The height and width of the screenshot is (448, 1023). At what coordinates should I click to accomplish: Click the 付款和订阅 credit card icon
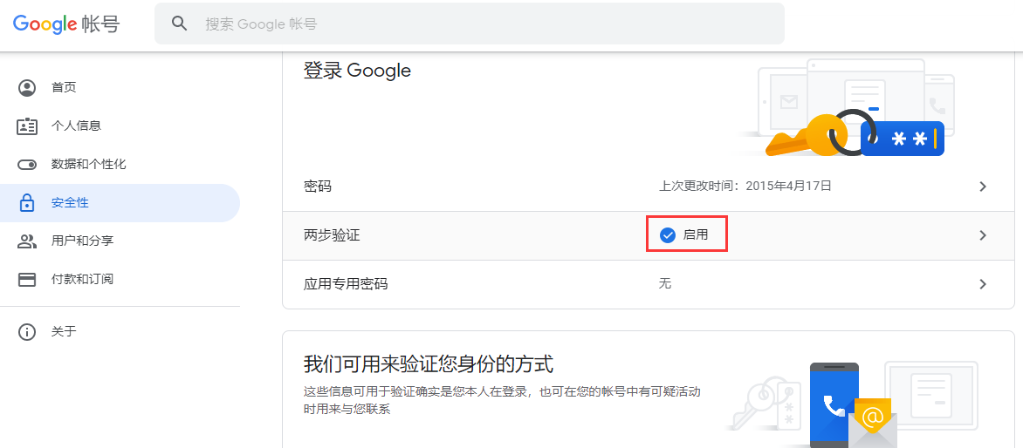(x=27, y=280)
